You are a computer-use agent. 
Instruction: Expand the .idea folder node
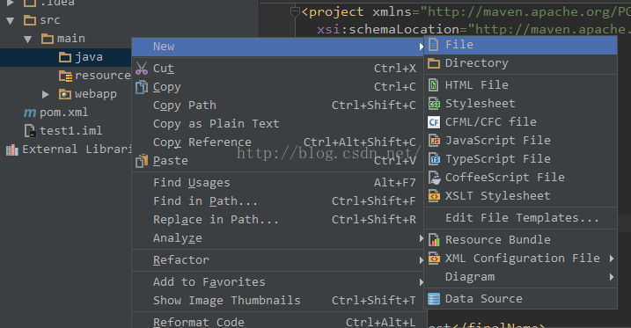tap(11, 4)
